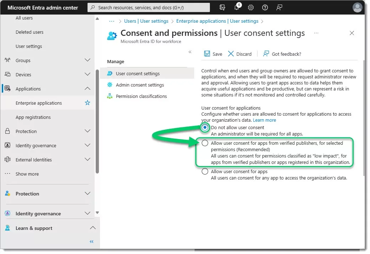This screenshot has width=370, height=254.
Task: Click the Got feedback icon
Action: pyautogui.click(x=266, y=54)
